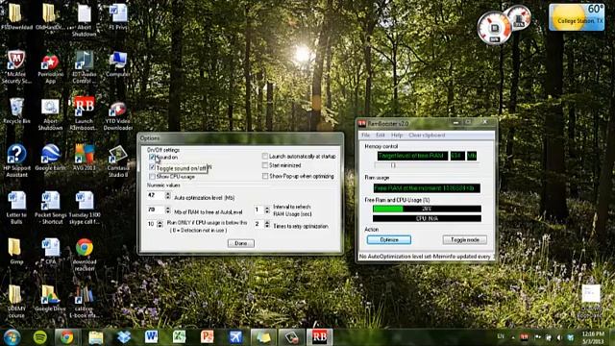Open the Recycle Bin
The image size is (615, 346).
pyautogui.click(x=16, y=111)
